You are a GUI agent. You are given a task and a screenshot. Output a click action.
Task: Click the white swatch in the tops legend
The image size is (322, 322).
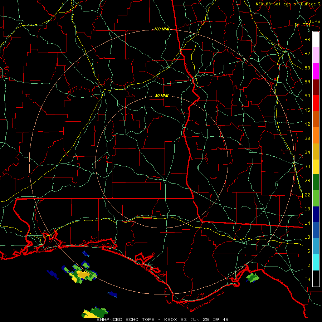click(x=316, y=39)
